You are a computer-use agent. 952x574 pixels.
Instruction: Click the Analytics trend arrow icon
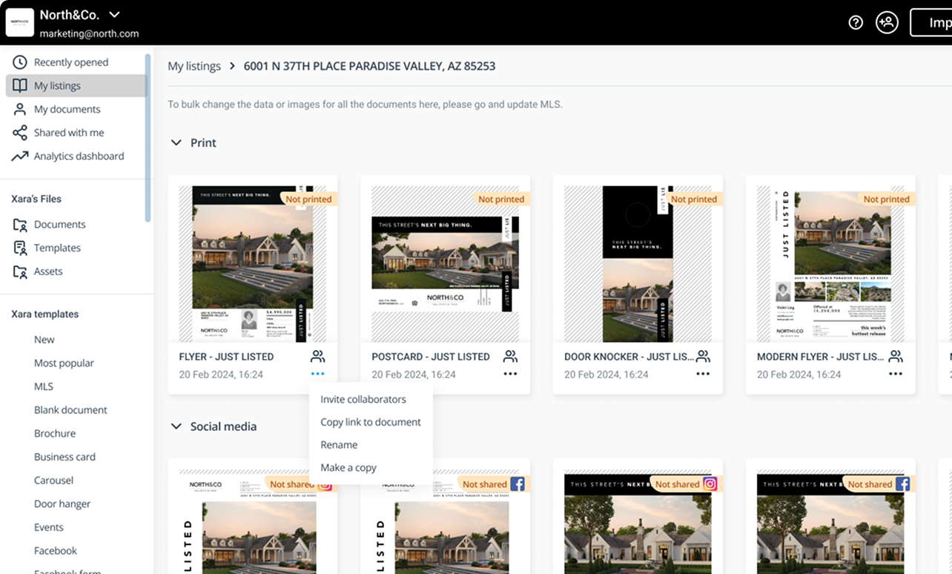coord(20,156)
